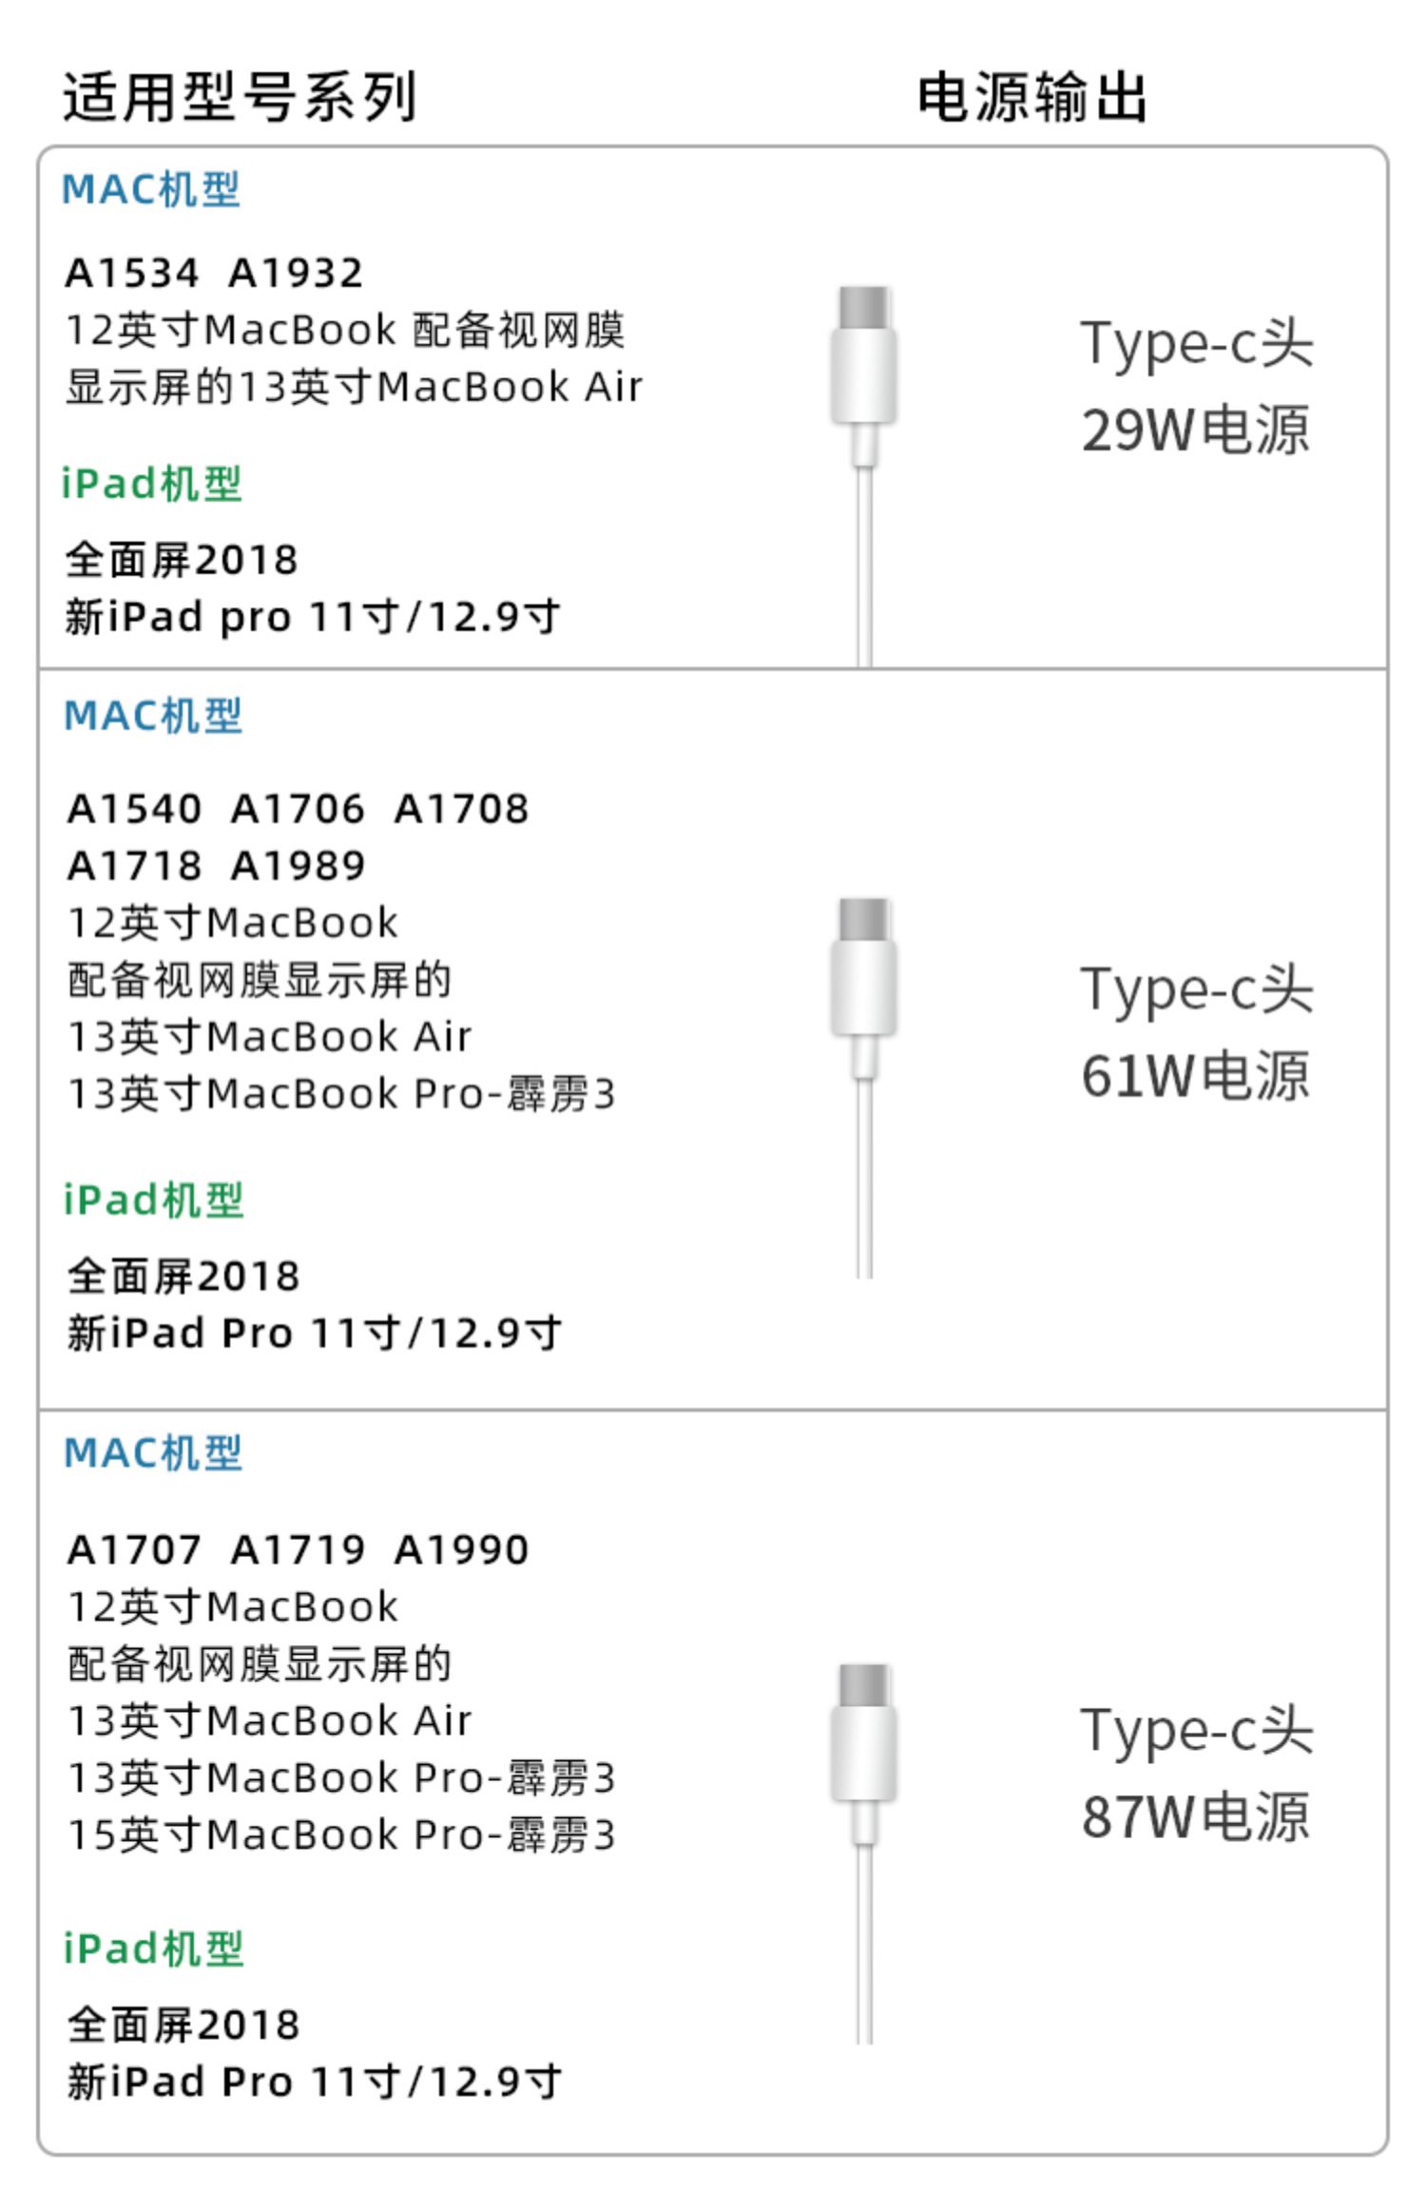Image resolution: width=1426 pixels, height=2207 pixels.
Task: Click the Type-c头 61W电源 text
Action: click(1197, 1032)
